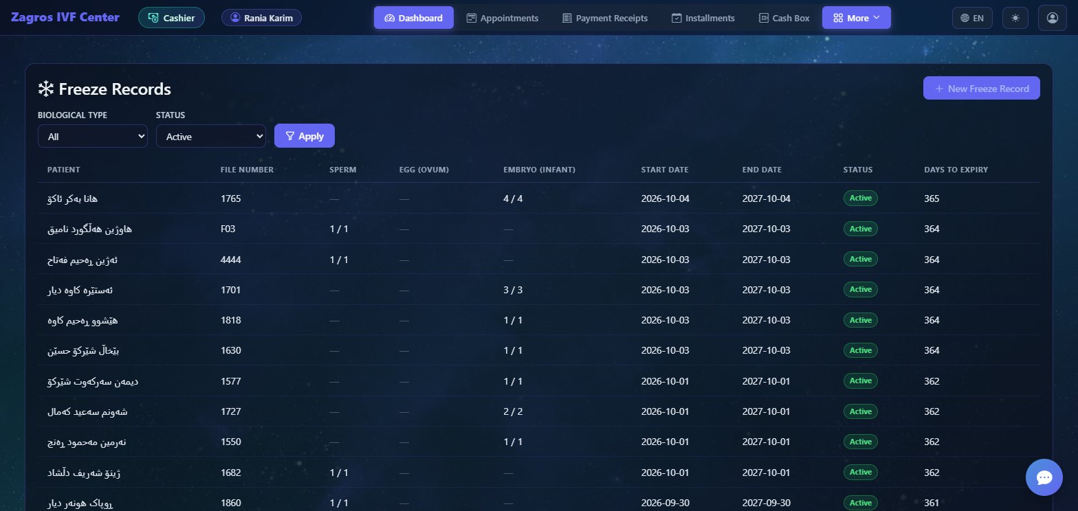The image size is (1078, 511).
Task: Click the Days to Expiry column header
Action: [x=956, y=170]
